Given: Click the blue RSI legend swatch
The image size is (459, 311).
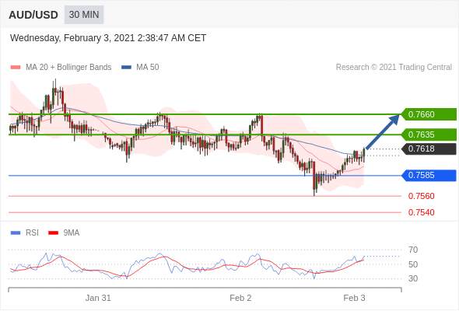Looking at the screenshot, I should coord(16,233).
